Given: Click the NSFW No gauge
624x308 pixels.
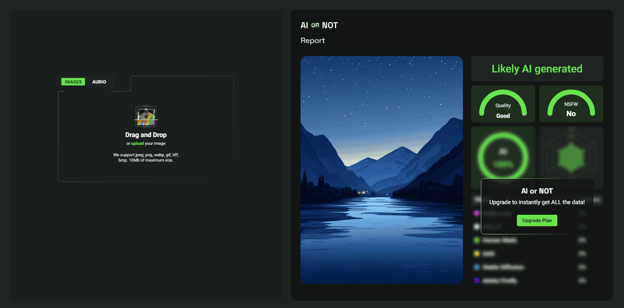Looking at the screenshot, I should (x=571, y=104).
